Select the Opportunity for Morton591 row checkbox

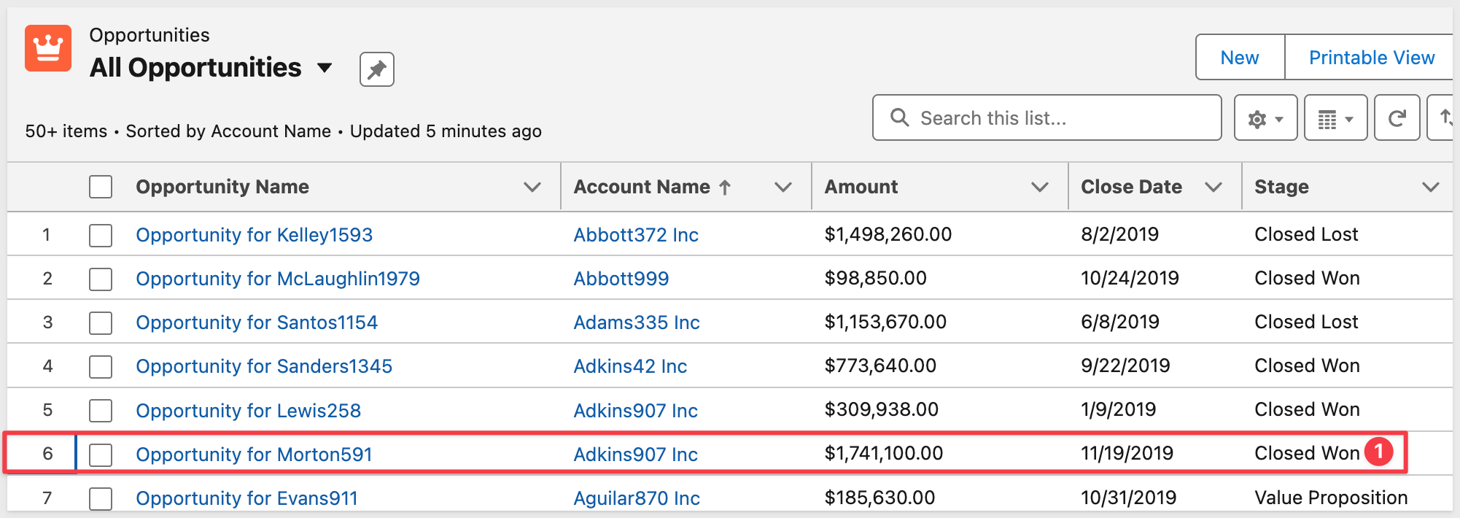(x=101, y=455)
